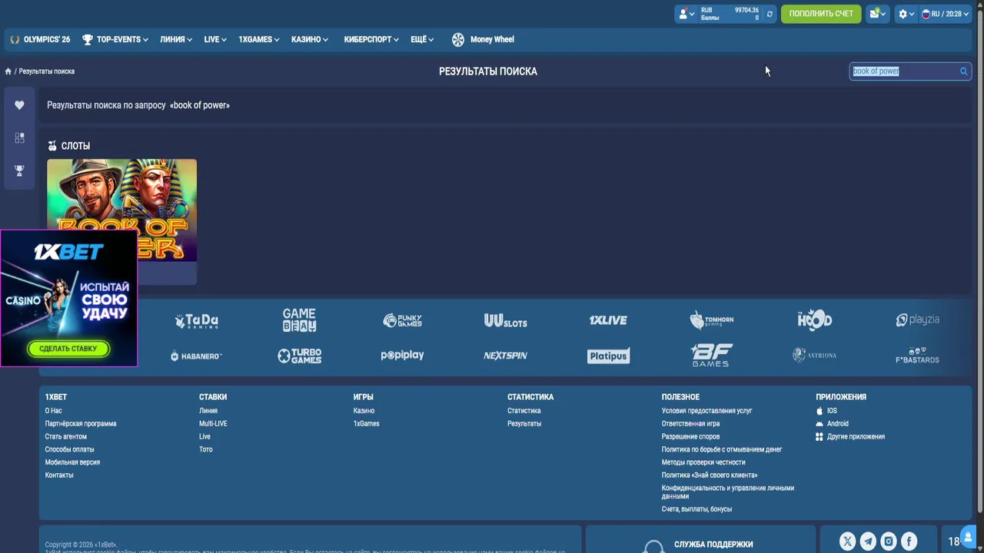This screenshot has width=984, height=553.
Task: Open Ответственная игра link
Action: tap(690, 424)
